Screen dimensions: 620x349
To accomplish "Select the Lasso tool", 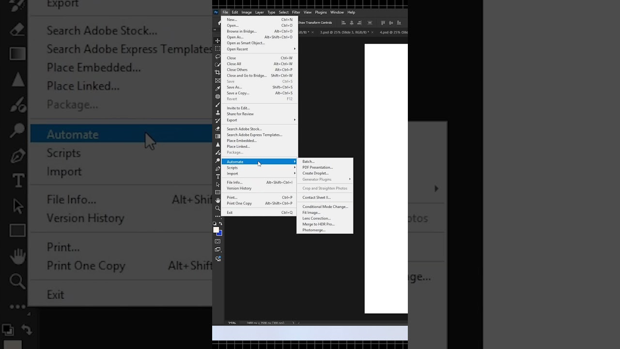I will click(x=217, y=57).
